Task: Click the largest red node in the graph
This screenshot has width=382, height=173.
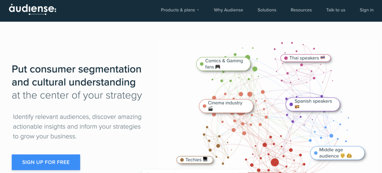Action: (x=275, y=162)
